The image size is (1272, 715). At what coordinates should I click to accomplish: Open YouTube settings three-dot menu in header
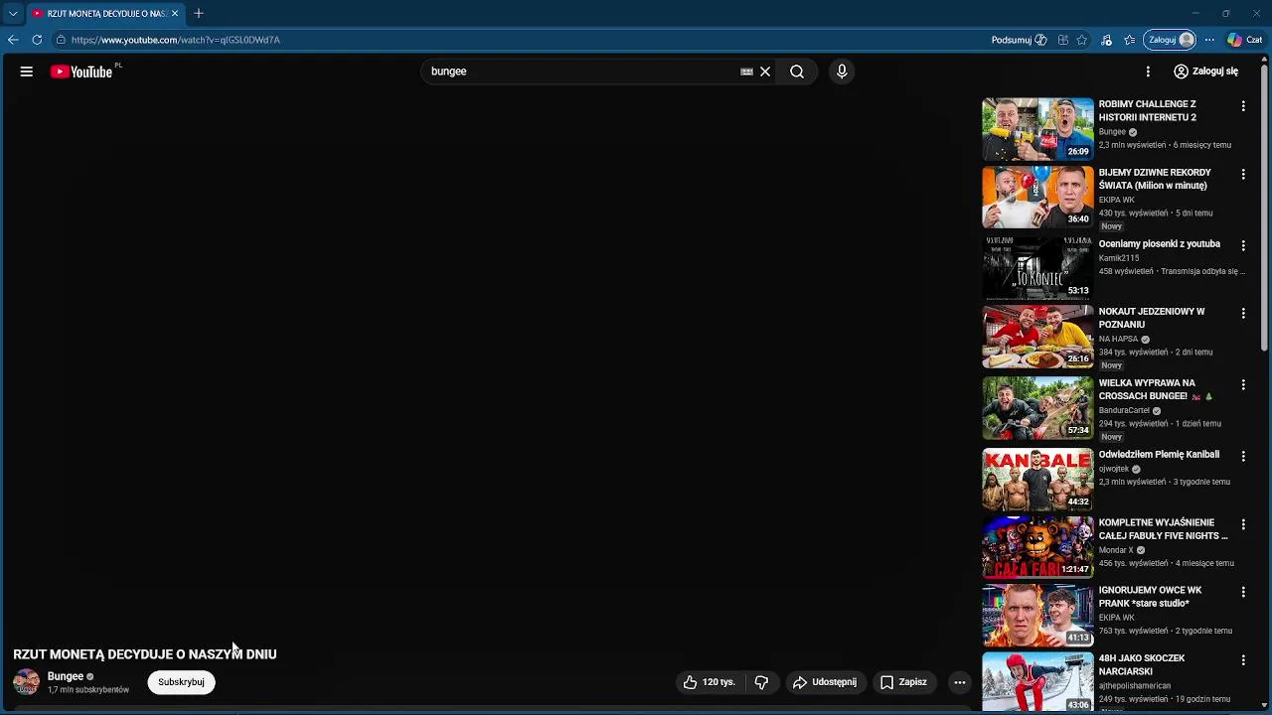pos(1148,71)
